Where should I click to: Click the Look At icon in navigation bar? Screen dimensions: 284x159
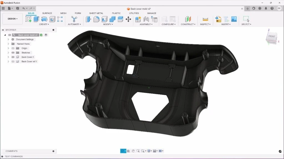click(x=128, y=151)
